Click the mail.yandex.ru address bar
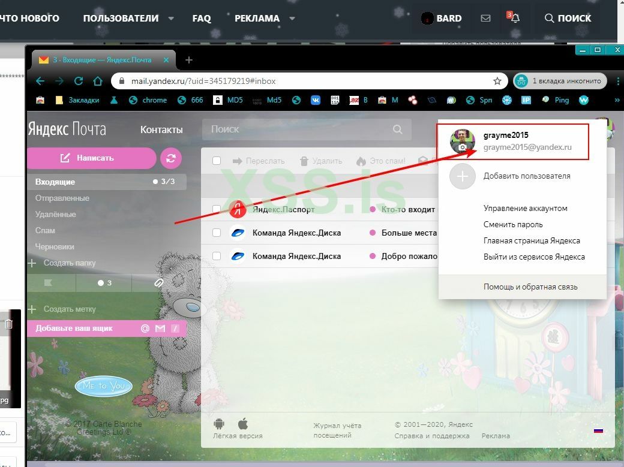This screenshot has width=624, height=467. 303,81
